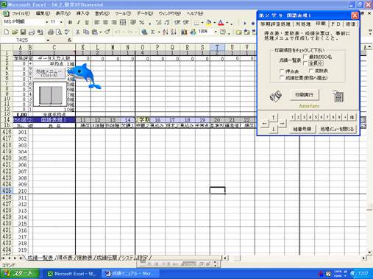Click the 処理メニューを閉じる button
Screen dimensions: 373x279
tap(337, 129)
